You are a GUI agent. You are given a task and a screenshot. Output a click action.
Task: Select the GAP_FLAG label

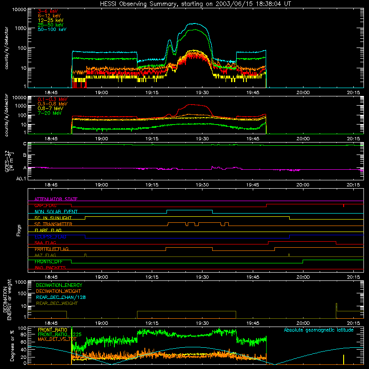click(x=45, y=205)
